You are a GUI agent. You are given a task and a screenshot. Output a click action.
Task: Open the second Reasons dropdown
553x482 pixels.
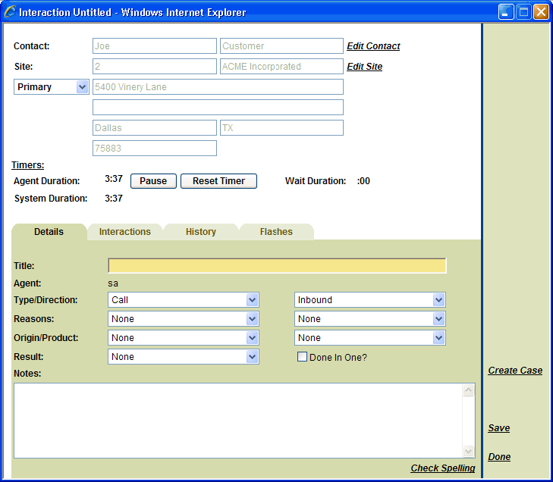(x=370, y=319)
